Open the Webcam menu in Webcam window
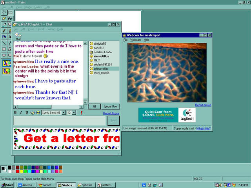The width and height of the screenshot is (251, 188). [136, 40]
